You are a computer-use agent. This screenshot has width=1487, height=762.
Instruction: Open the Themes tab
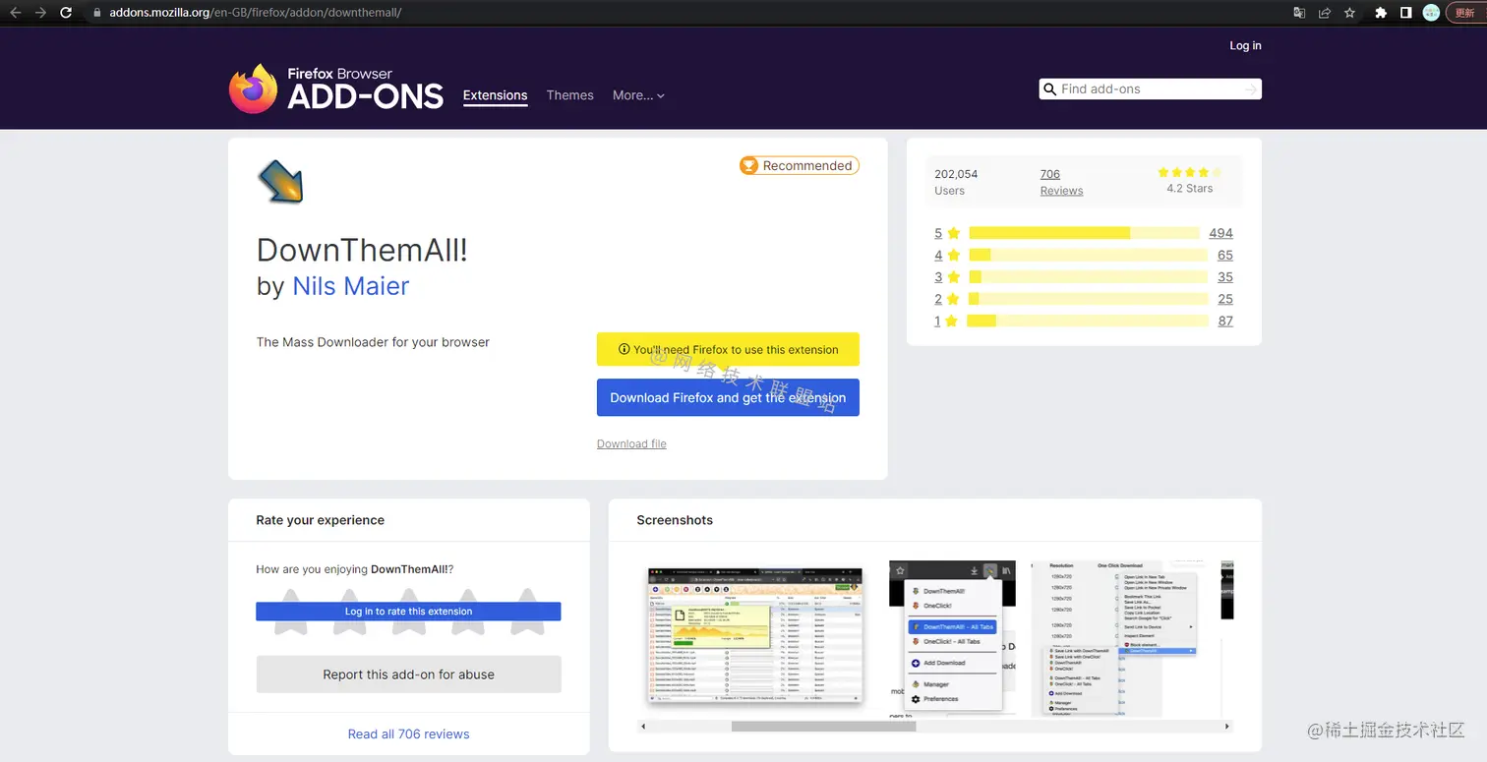[x=570, y=95]
